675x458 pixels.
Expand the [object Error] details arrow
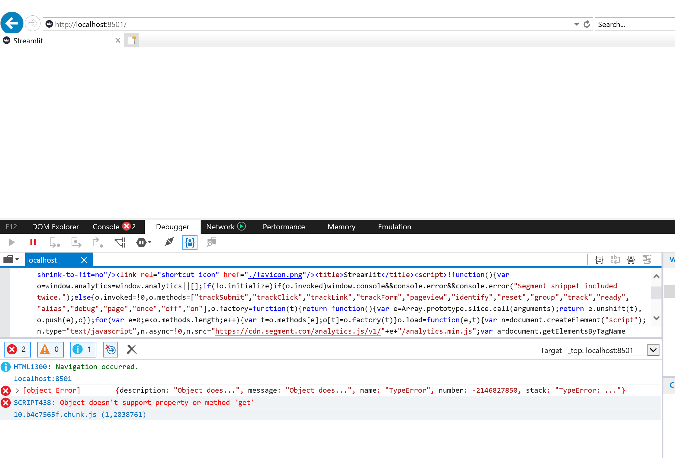[x=17, y=390]
